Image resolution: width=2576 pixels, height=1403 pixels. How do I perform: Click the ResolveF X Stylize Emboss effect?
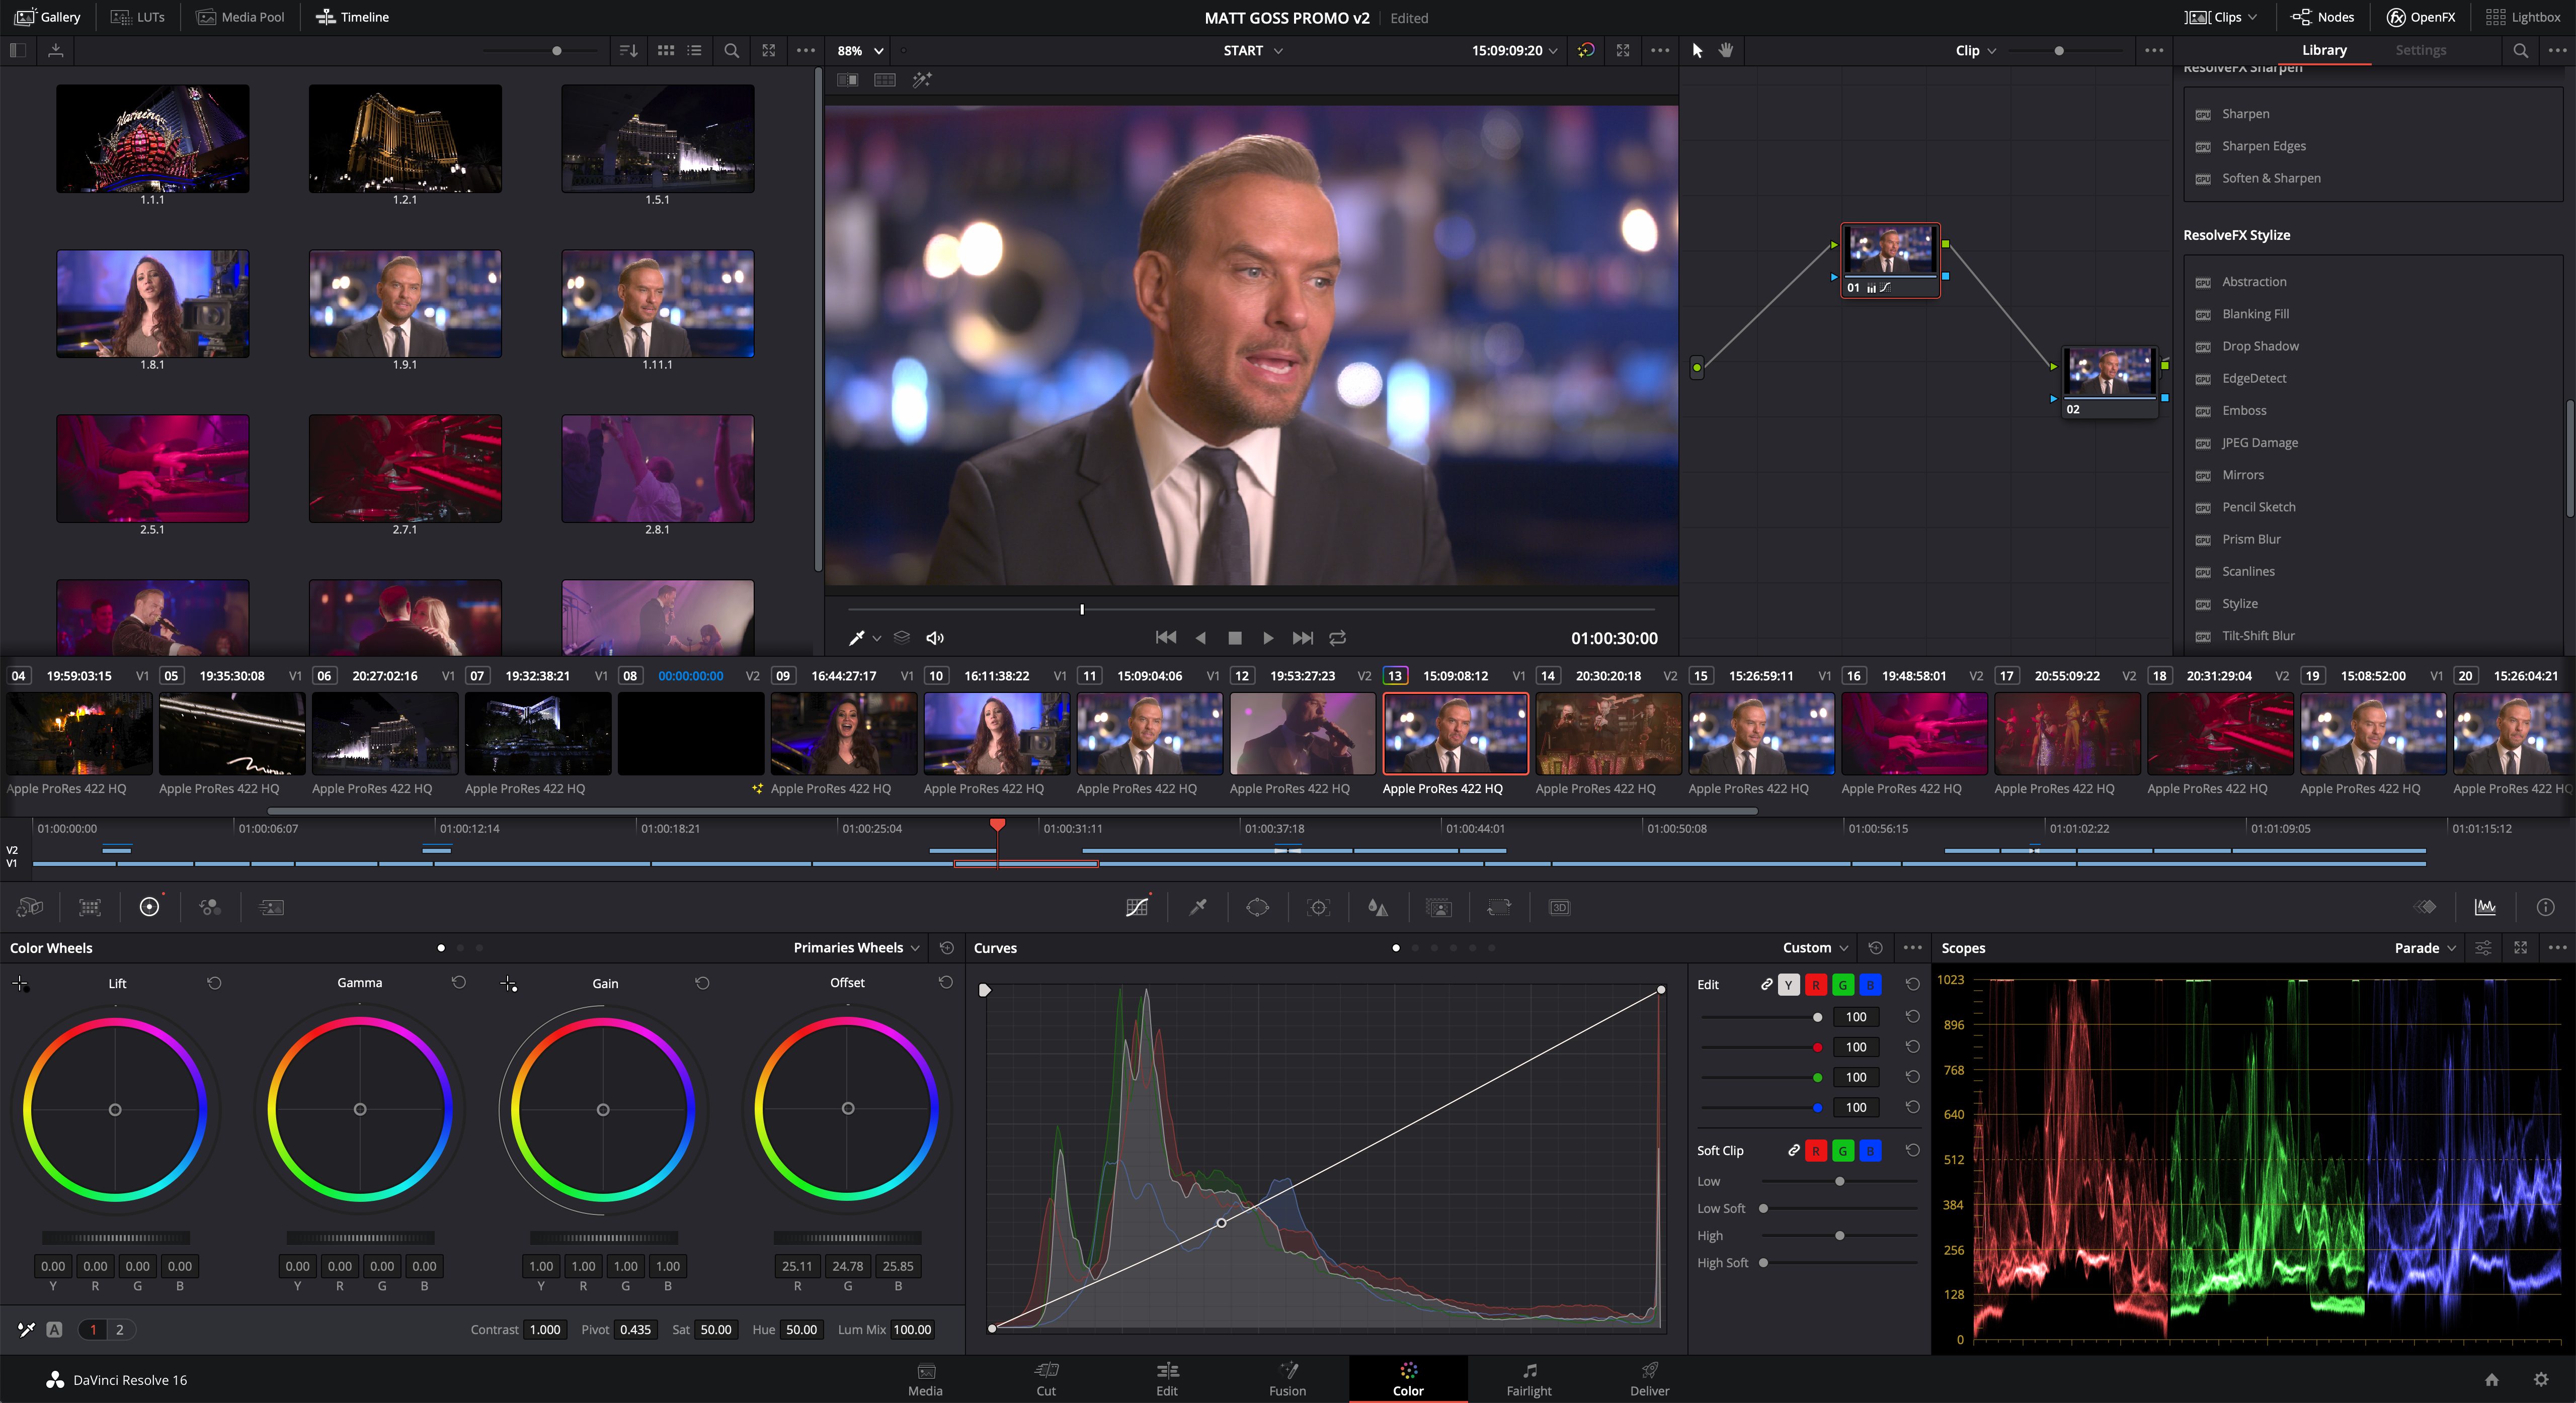pos(2244,409)
